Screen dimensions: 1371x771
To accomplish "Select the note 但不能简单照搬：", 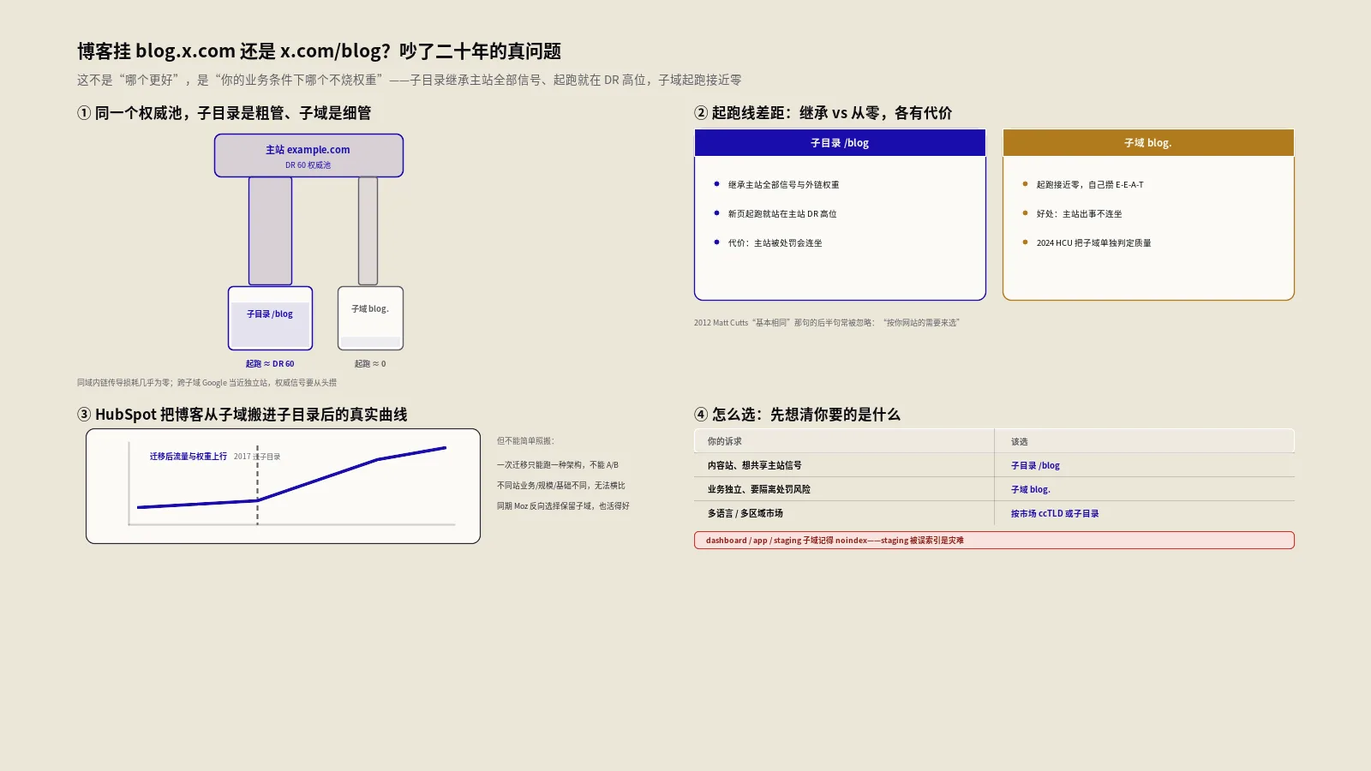I will pyautogui.click(x=525, y=441).
